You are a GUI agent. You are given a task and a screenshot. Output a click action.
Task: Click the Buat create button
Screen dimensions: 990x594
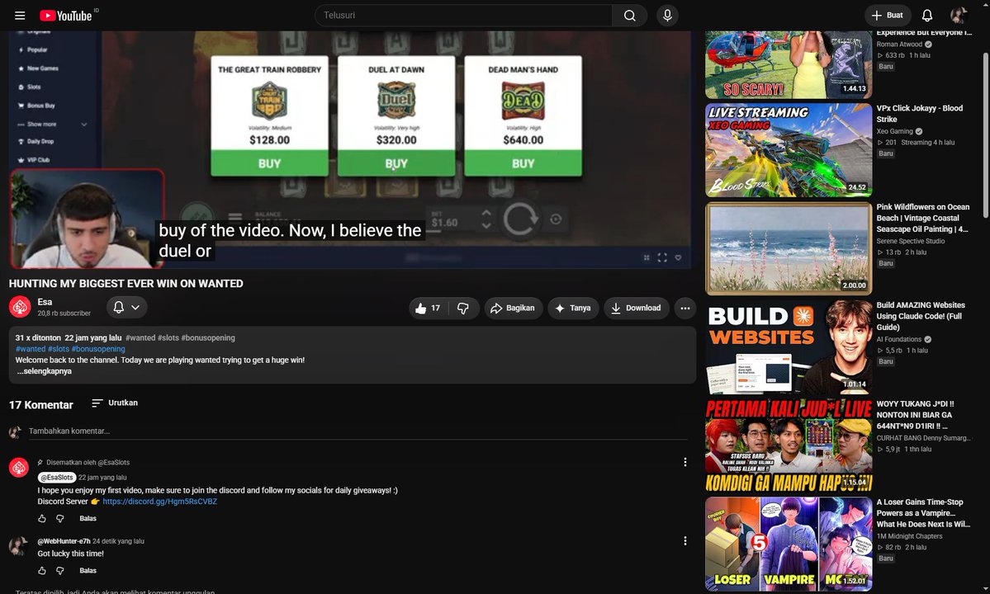(x=887, y=15)
